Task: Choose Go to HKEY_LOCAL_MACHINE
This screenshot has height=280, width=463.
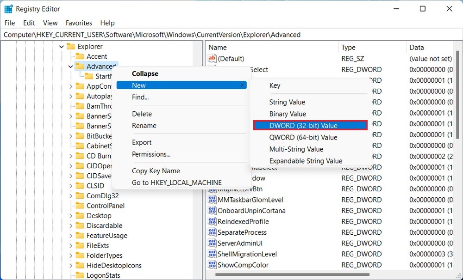Action: point(181,183)
